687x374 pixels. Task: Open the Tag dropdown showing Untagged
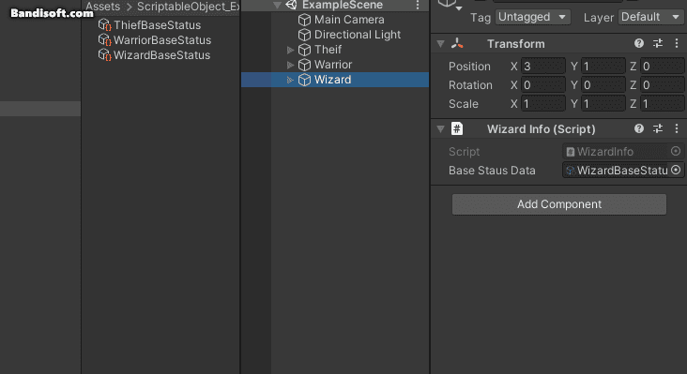click(x=533, y=17)
